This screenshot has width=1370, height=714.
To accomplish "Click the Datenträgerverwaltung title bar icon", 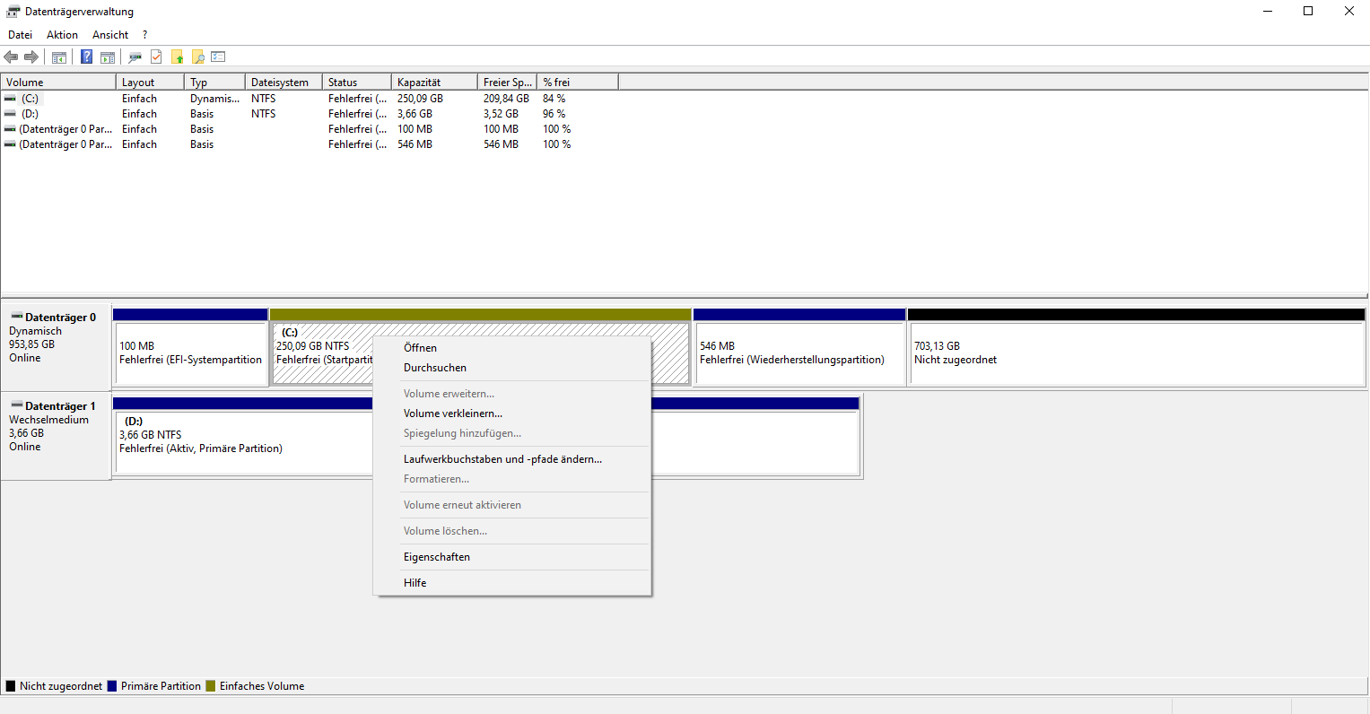I will coord(13,12).
